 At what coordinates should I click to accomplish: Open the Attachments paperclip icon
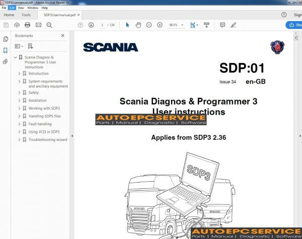(x=6, y=61)
